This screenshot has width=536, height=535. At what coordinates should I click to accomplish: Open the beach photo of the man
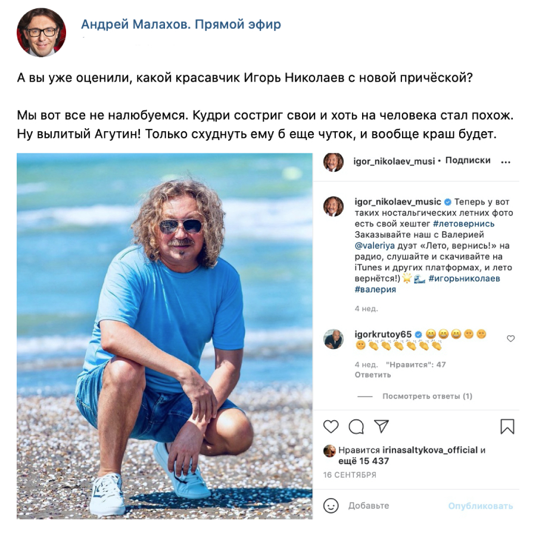tap(164, 336)
